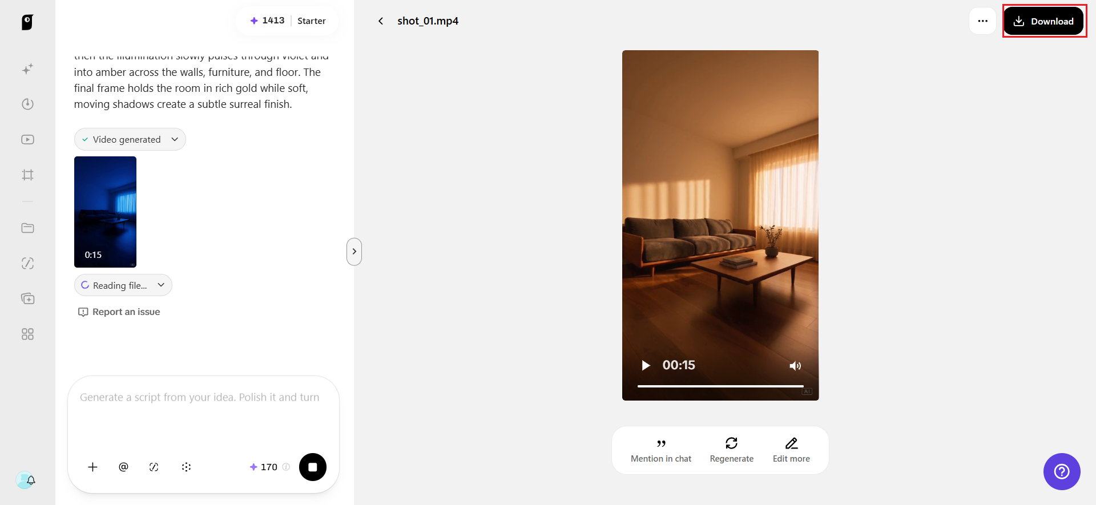
Task: Click the Mention in chat button
Action: [x=661, y=450]
